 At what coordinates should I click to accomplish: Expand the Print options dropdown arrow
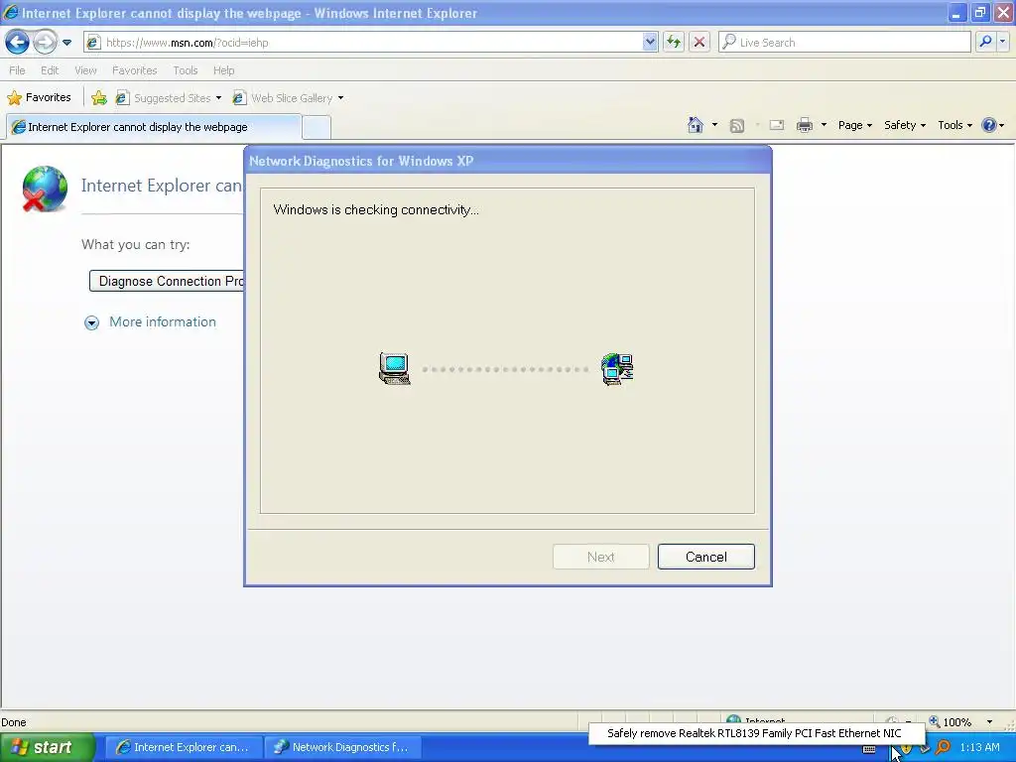[x=824, y=125]
